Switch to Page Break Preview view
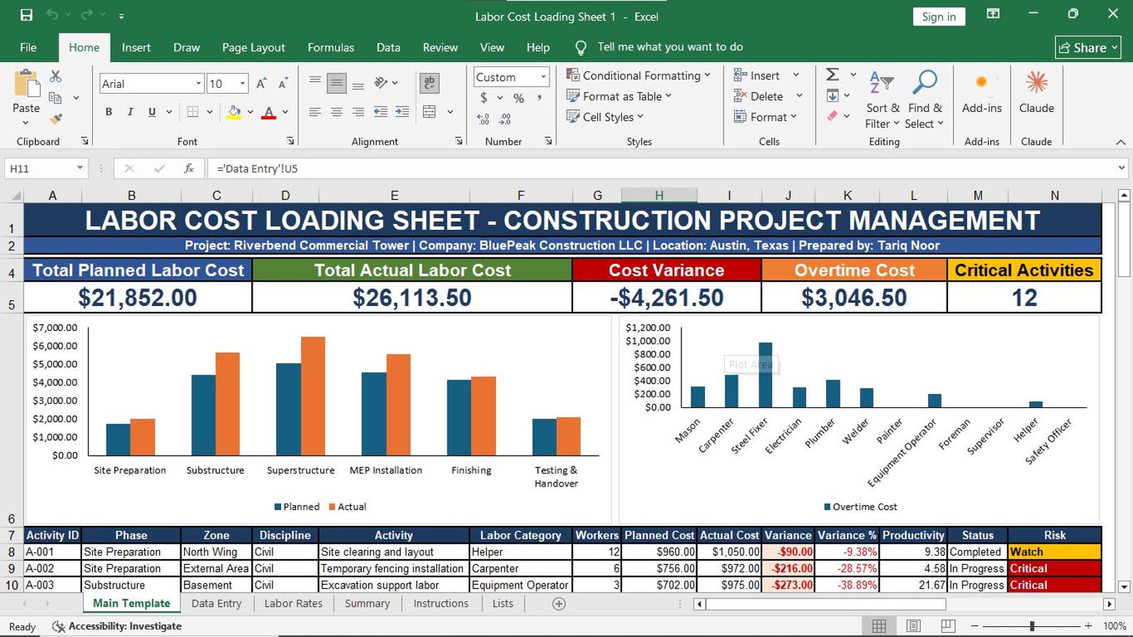 [947, 626]
